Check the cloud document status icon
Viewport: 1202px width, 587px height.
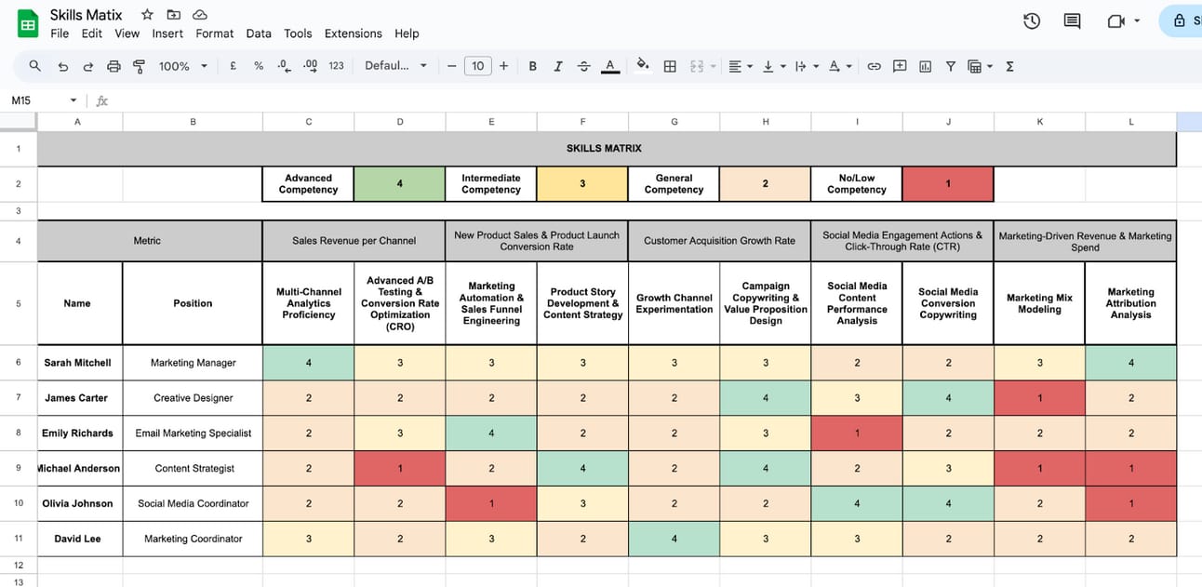click(x=199, y=15)
